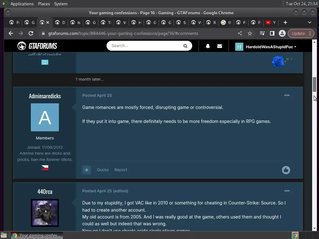Open the 440rca profile name

45,192
